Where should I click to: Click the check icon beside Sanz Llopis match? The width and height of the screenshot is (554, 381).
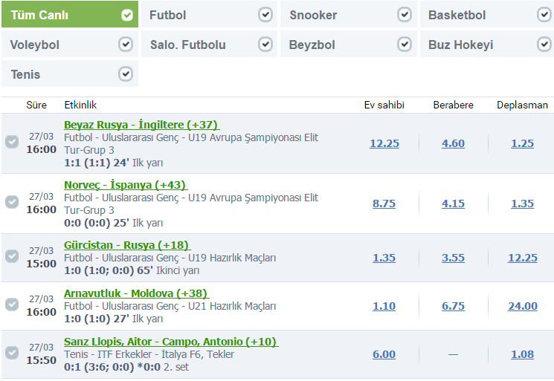tap(12, 353)
